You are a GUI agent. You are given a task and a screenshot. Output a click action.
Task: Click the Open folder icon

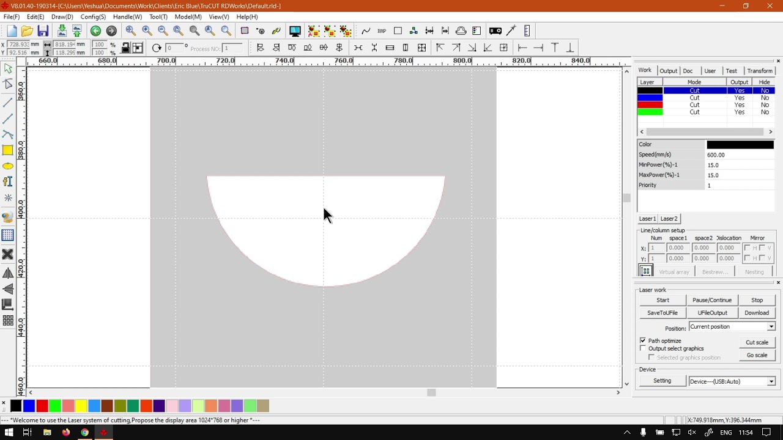point(27,31)
